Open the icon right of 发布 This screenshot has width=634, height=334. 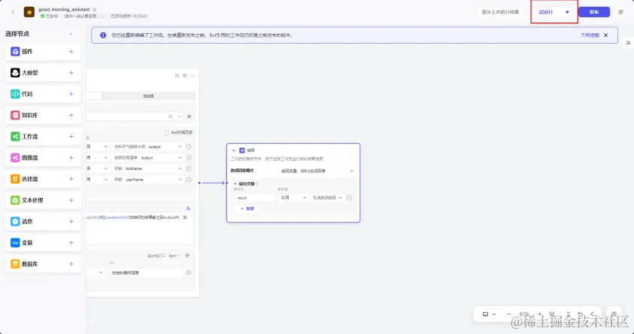click(x=620, y=12)
